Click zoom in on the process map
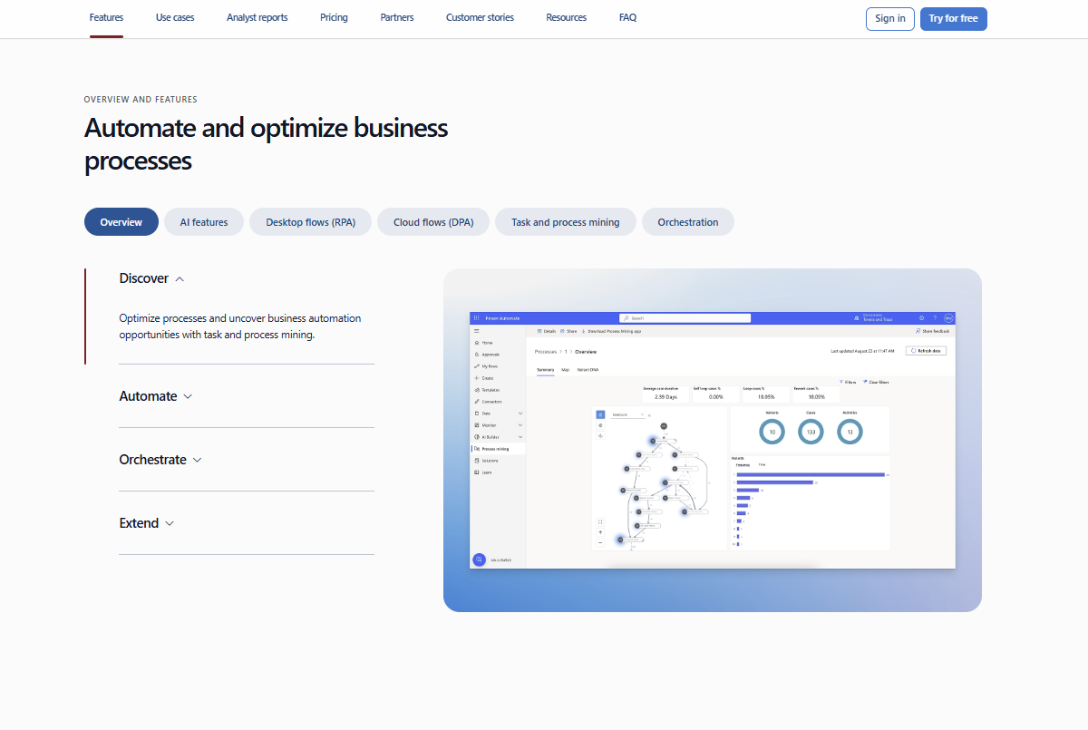Viewport: 1088px width, 730px height. (600, 532)
